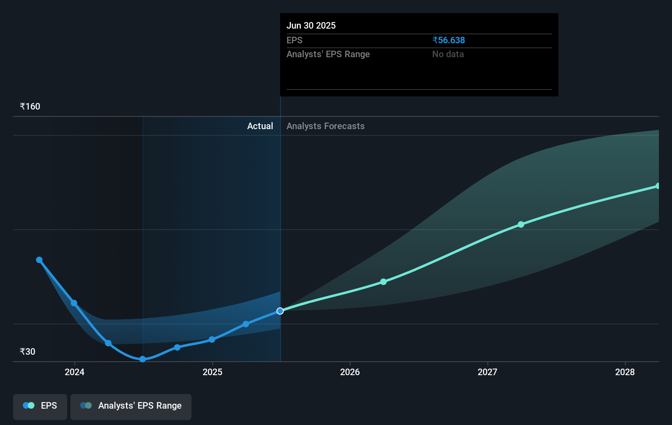The width and height of the screenshot is (672, 425).
Task: Select the Analysts Forecasts section label
Action: [x=325, y=126]
